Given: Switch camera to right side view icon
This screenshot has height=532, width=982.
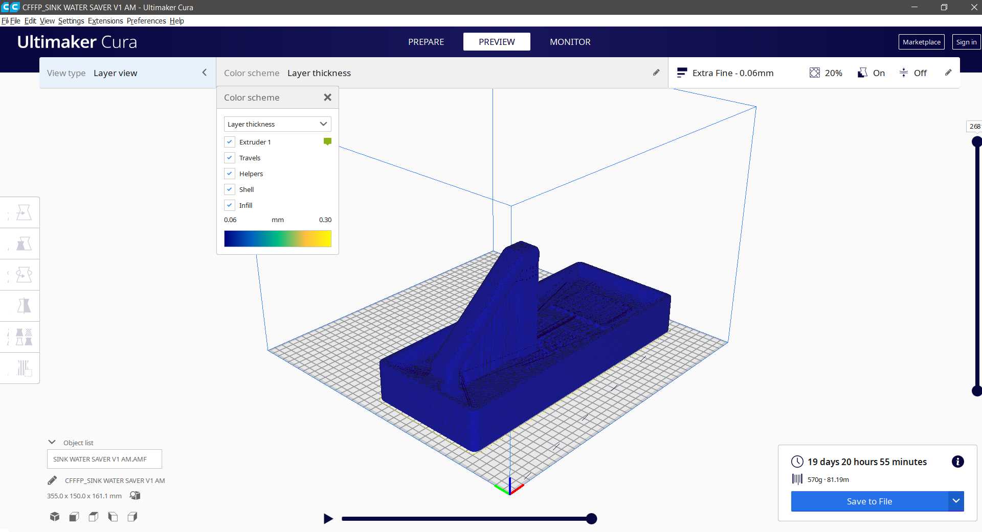Looking at the screenshot, I should tap(132, 517).
